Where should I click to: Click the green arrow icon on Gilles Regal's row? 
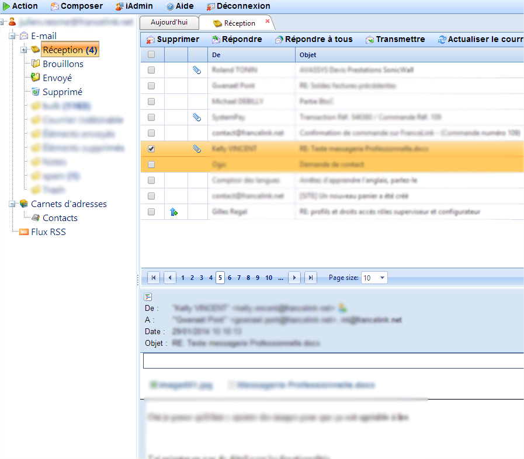pyautogui.click(x=174, y=212)
